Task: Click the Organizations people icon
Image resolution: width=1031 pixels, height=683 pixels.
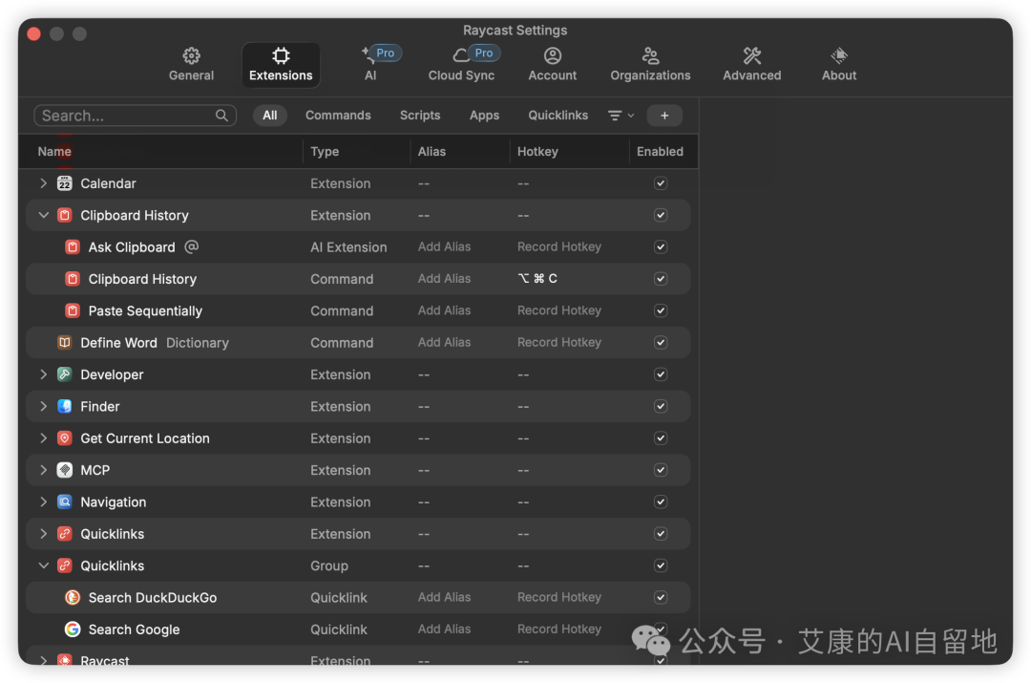Action: click(x=650, y=55)
